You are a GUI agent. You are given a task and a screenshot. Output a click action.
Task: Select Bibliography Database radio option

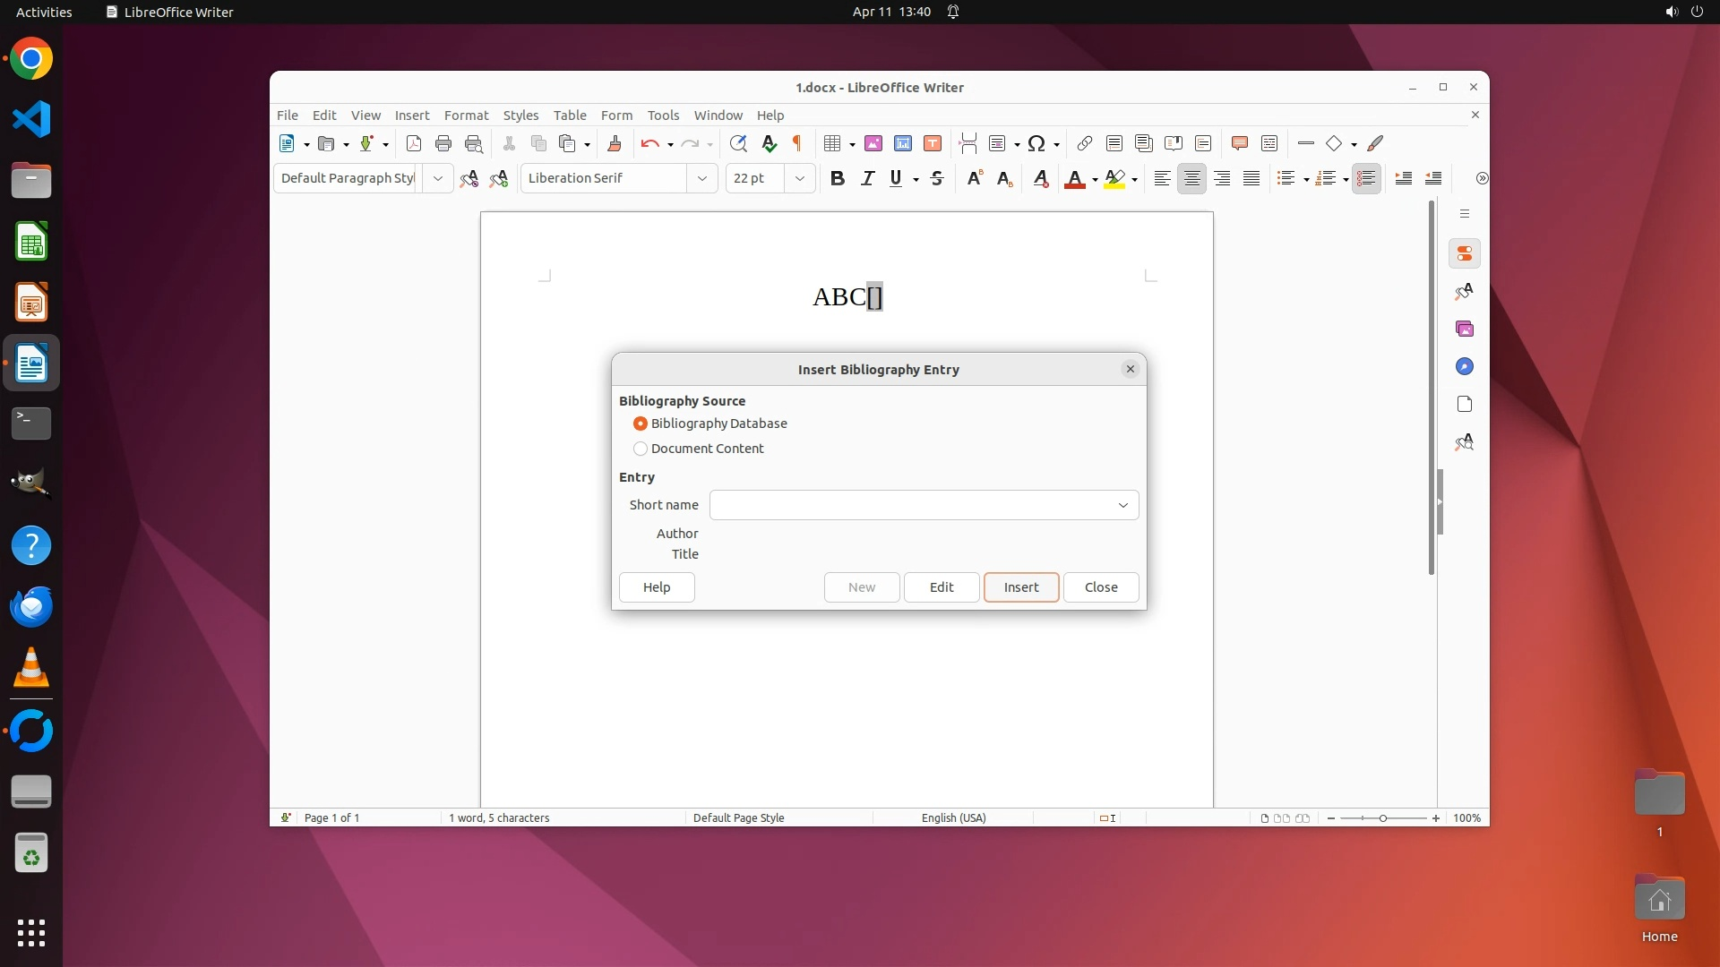(641, 424)
